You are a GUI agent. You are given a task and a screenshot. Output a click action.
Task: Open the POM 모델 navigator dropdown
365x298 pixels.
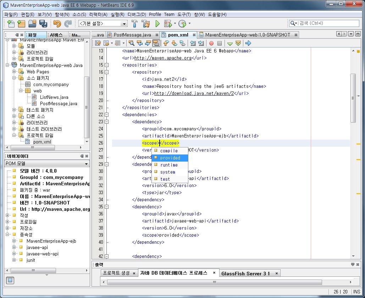click(47, 164)
